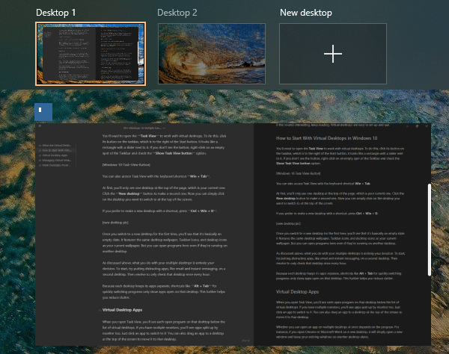Click the preview pane vertical scrollbar thumb
This screenshot has height=354, width=449.
point(429,230)
